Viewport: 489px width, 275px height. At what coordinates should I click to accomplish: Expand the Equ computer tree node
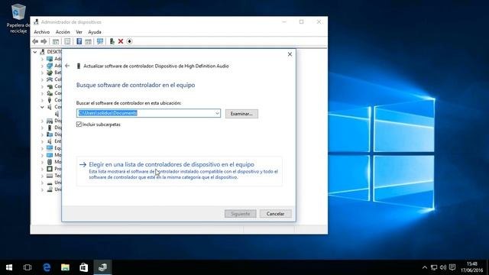point(42,148)
